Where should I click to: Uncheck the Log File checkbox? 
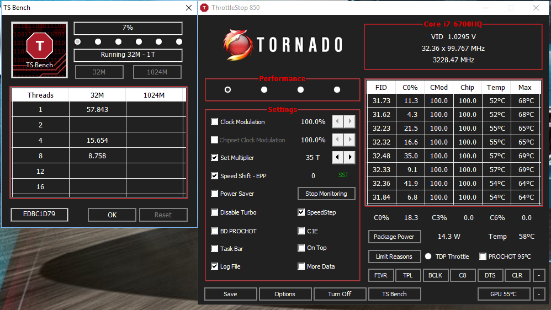pos(214,266)
